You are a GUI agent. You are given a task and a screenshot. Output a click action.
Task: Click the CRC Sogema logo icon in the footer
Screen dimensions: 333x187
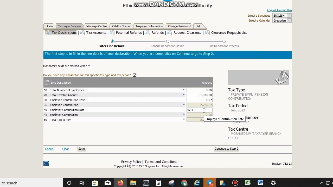coord(46,163)
